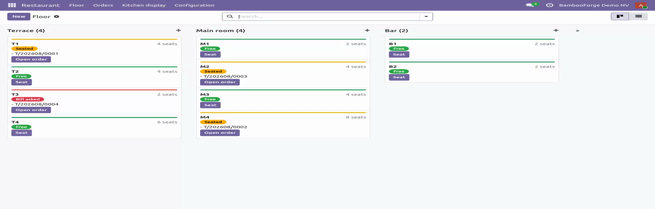Click order reference T/202608/0003
The image size is (655, 209).
pos(226,76)
